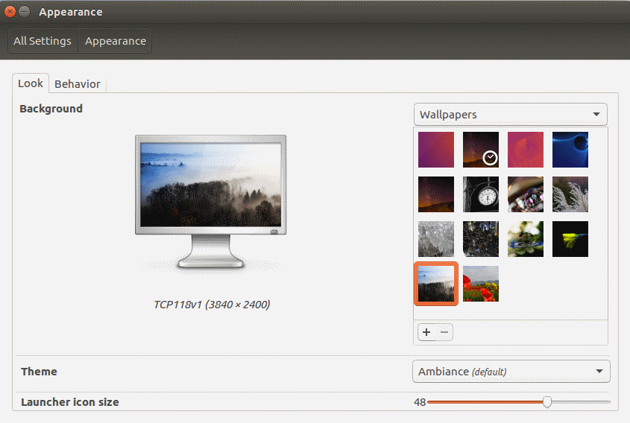Switch to the Behavior tab

point(78,84)
